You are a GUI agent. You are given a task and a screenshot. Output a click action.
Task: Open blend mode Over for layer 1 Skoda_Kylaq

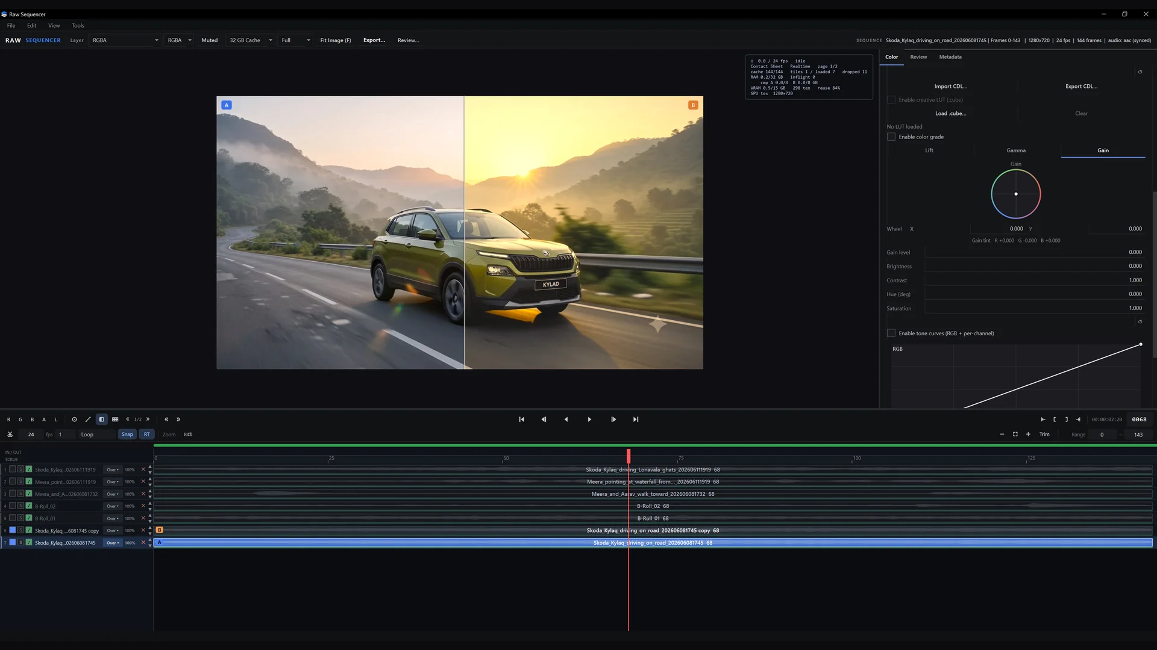(x=113, y=470)
